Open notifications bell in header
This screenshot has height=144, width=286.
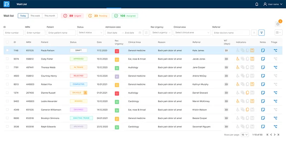coord(257,4)
